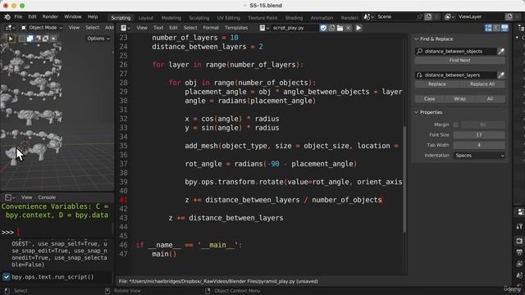Click the Font Size value field
This screenshot has height=295, width=525.
(479, 134)
